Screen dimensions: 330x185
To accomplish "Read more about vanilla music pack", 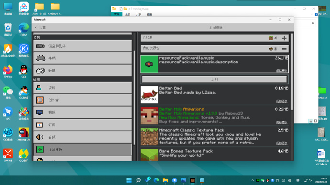I will [282, 71].
